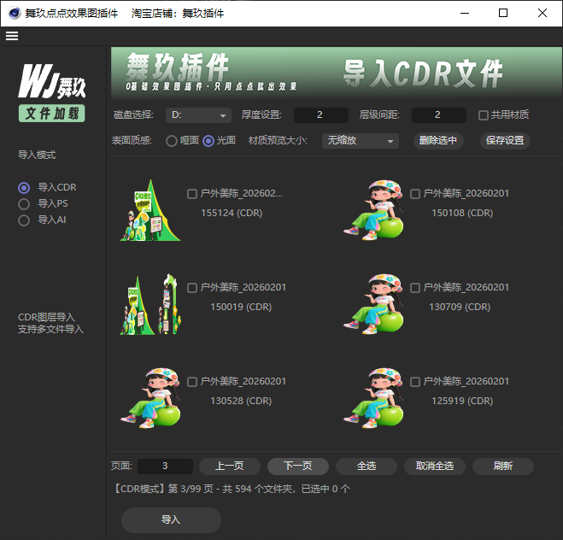Click the Cinema 4D app icon in title bar

15,14
